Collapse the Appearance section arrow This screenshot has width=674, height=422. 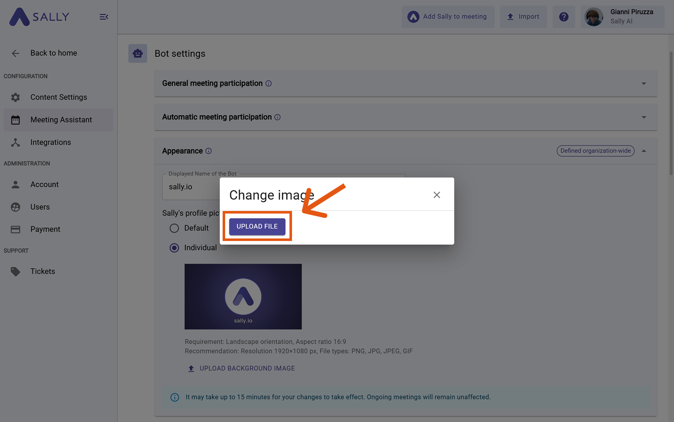click(x=644, y=151)
